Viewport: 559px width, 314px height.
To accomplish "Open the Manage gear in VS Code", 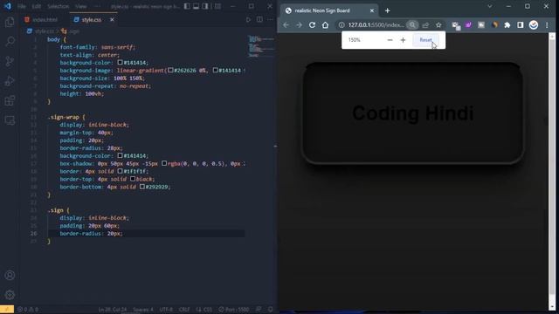I will (10, 295).
